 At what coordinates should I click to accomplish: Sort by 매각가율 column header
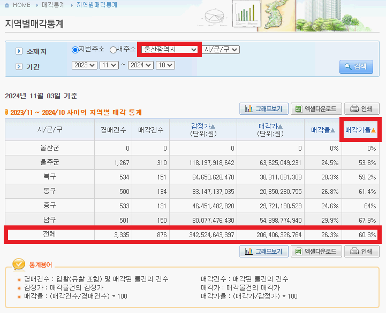point(360,130)
